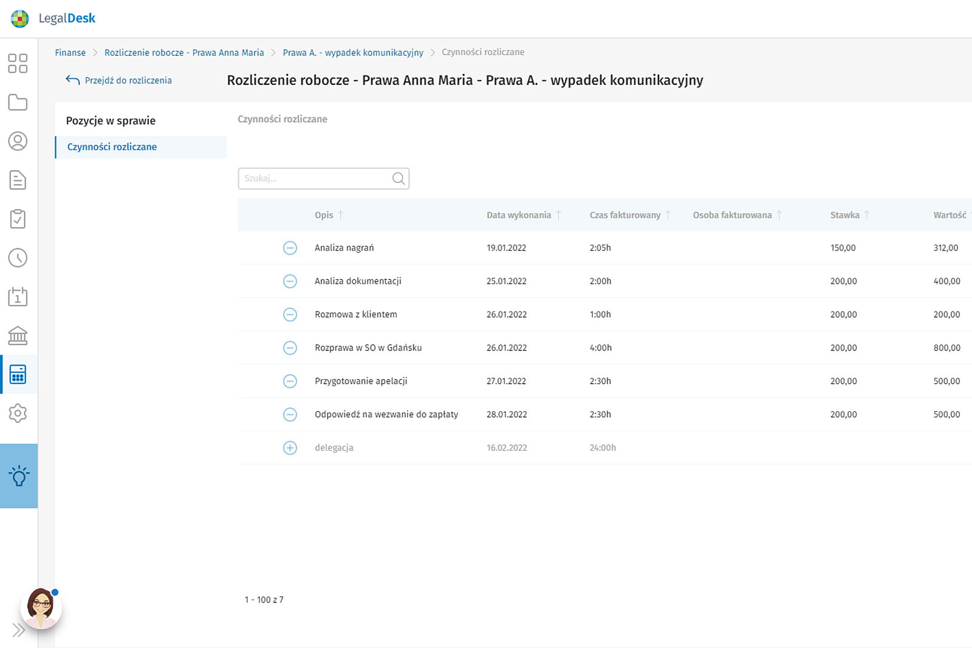Viewport: 972px width, 648px height.
Task: Remove 'Analiza nagrań' with its minus icon
Action: (290, 248)
